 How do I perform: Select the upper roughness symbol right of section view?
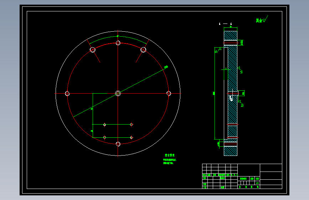click(240, 70)
